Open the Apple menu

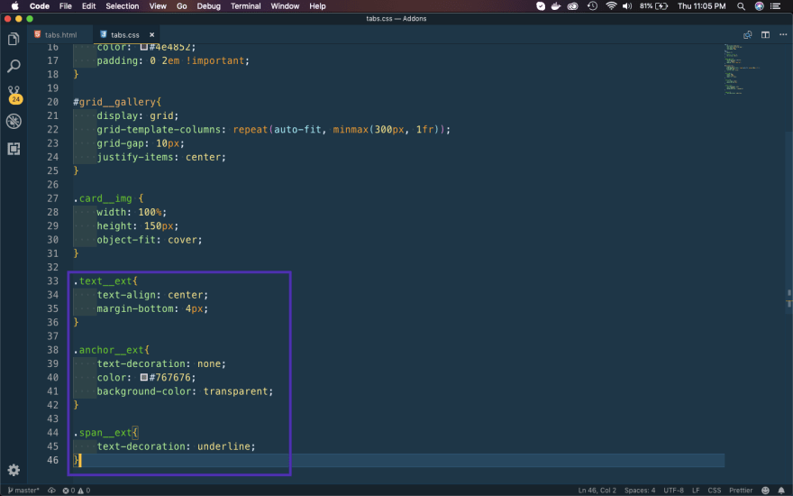point(14,6)
